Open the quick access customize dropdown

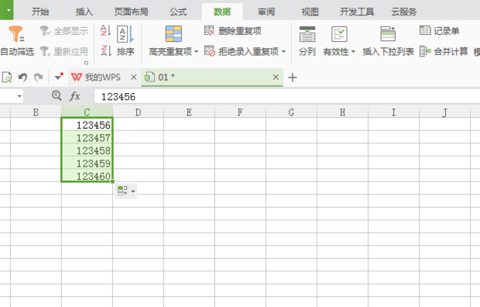pyautogui.click(x=59, y=77)
